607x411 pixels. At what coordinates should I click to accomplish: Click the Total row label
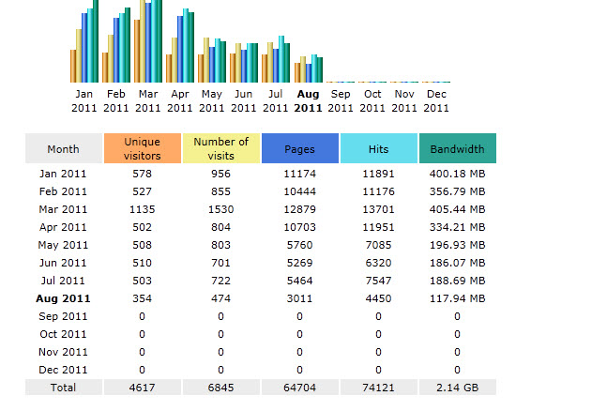click(x=64, y=388)
